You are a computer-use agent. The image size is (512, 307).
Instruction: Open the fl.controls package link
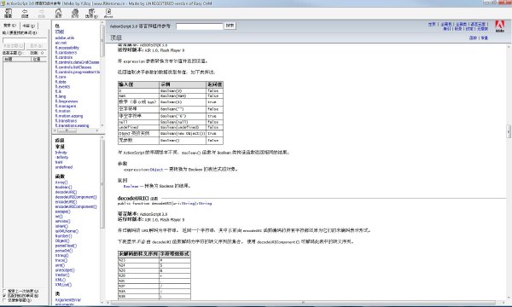coord(64,57)
